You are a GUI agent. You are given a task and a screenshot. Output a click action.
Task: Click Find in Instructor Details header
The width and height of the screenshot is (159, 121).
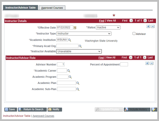click(x=102, y=21)
